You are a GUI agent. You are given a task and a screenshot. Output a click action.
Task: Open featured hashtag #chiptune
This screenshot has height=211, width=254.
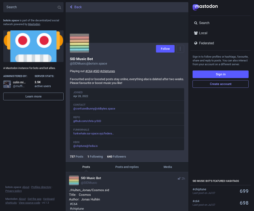click(x=199, y=189)
